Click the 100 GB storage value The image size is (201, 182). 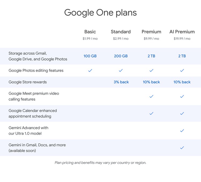click(x=90, y=56)
